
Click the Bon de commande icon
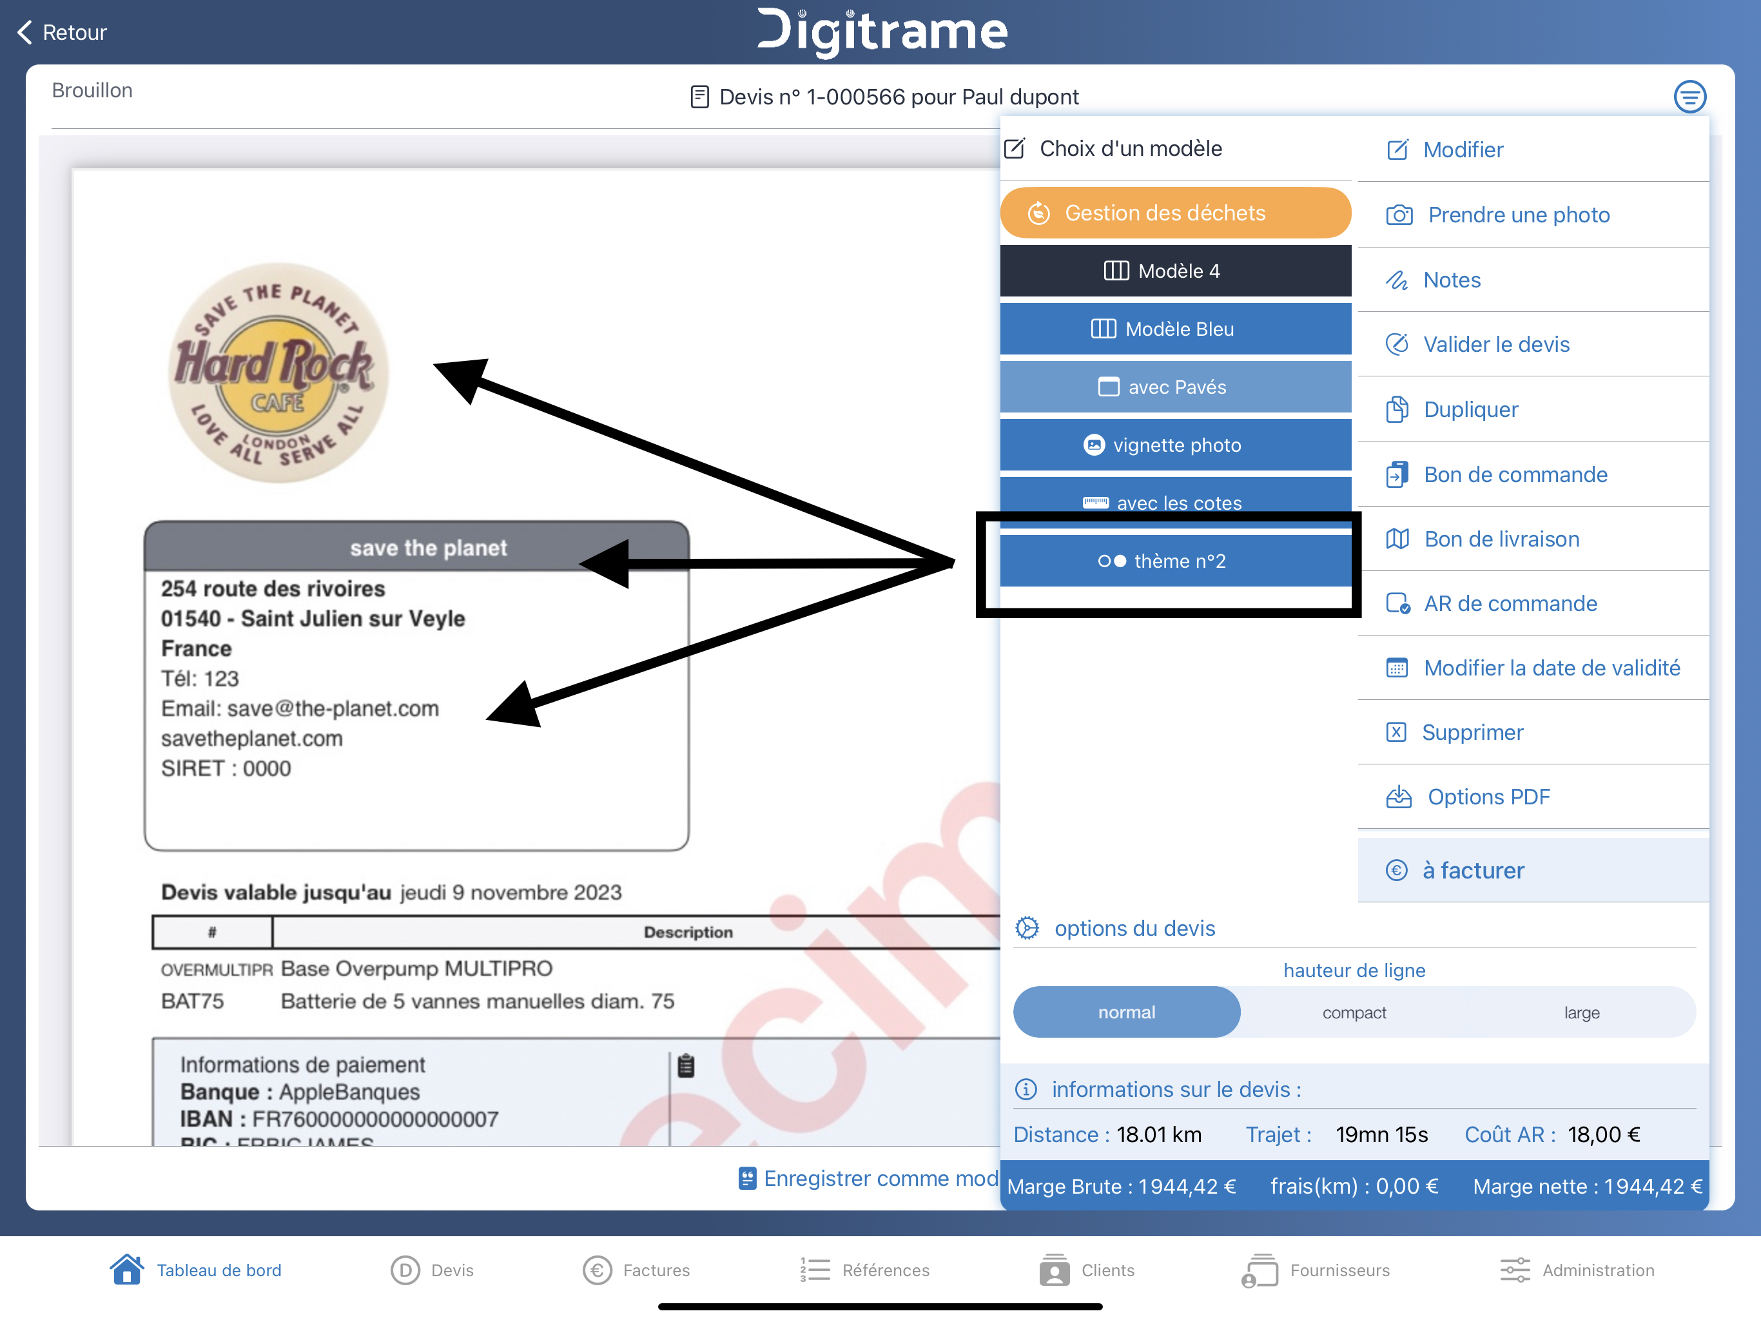click(x=1397, y=474)
